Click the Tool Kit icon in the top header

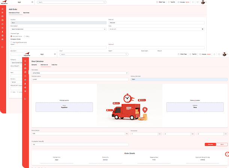click(x=168, y=2)
